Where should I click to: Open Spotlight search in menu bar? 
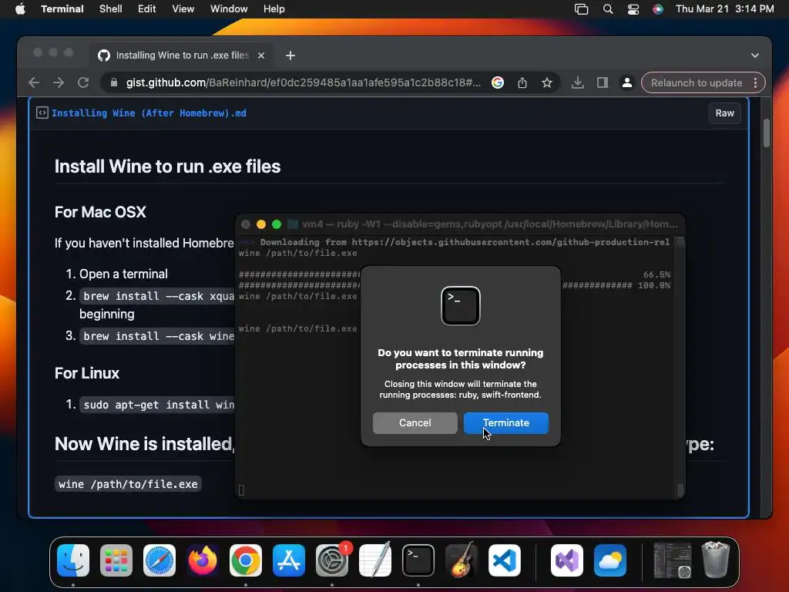click(x=608, y=9)
